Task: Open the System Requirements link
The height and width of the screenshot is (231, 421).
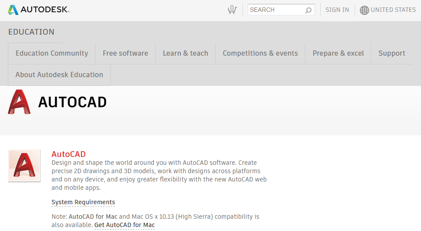Action: (83, 203)
